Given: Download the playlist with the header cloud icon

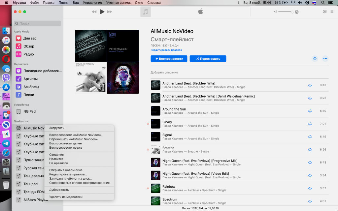Looking at the screenshot, I should coord(315,59).
